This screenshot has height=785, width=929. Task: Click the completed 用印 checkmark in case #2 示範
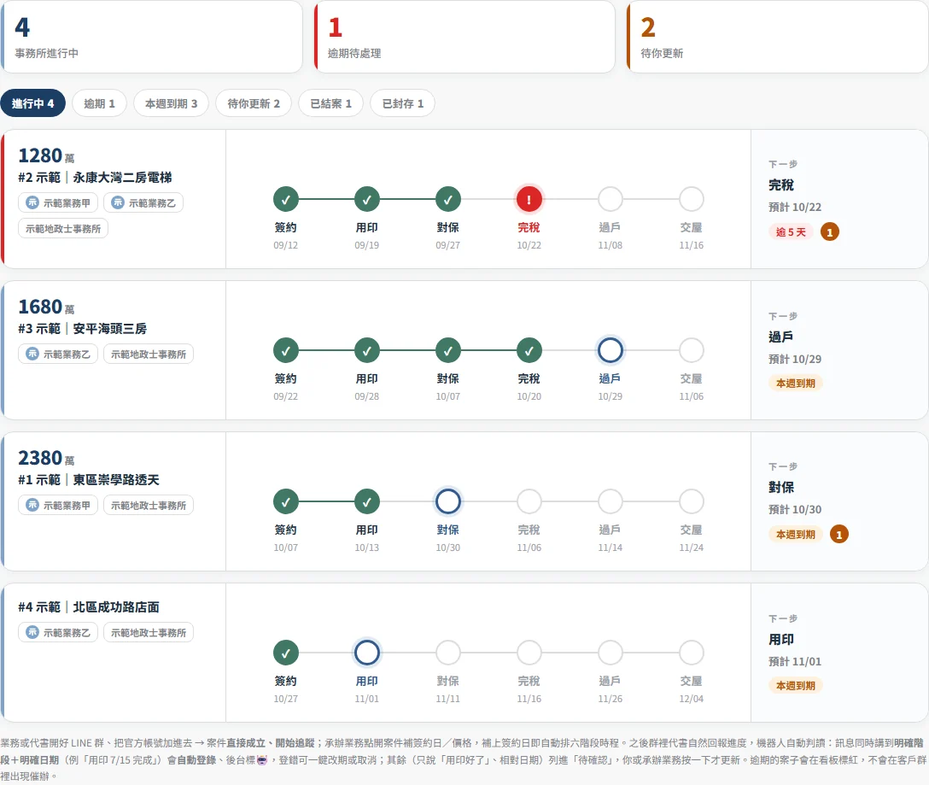point(367,199)
